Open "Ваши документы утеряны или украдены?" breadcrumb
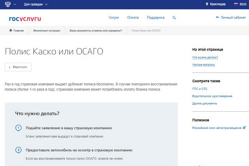 (x=96, y=30)
